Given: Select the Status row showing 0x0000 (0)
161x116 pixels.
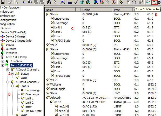Looking at the screenshot, I should pyautogui.click(x=103, y=49).
